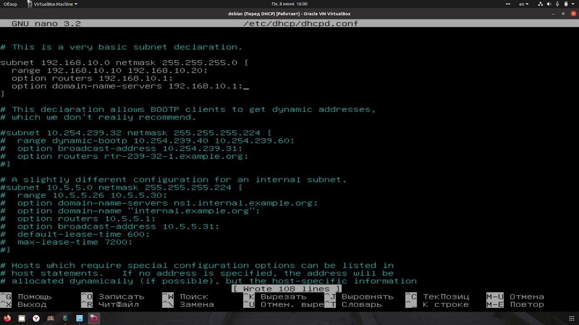Screen dimensions: 579x325
Task: Select the Debian VirtualBox taskbar icon
Action: (x=94, y=318)
